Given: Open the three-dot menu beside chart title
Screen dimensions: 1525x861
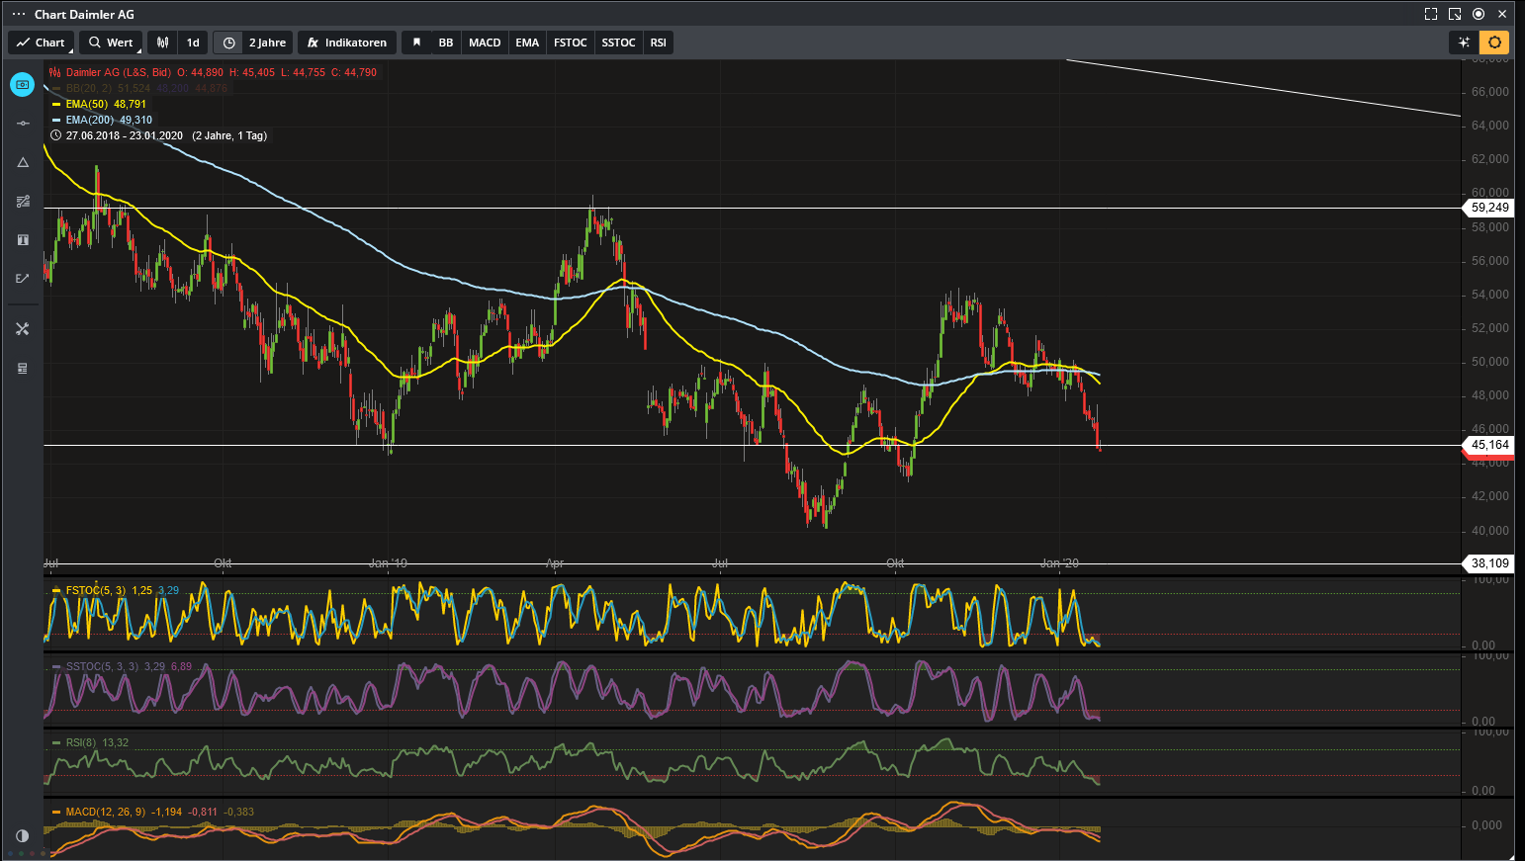Looking at the screenshot, I should pyautogui.click(x=19, y=14).
